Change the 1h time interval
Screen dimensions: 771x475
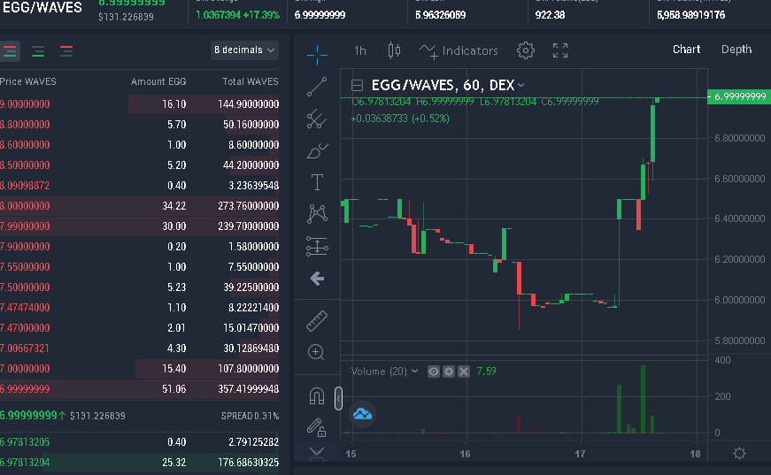[x=360, y=50]
